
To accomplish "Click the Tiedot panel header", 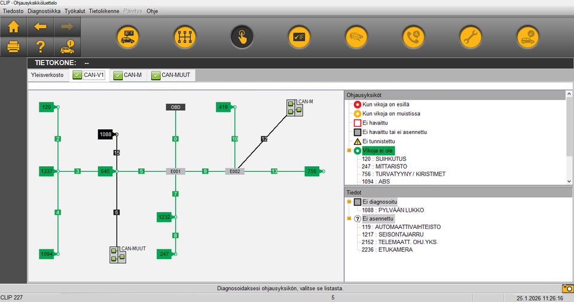I will tap(459, 192).
